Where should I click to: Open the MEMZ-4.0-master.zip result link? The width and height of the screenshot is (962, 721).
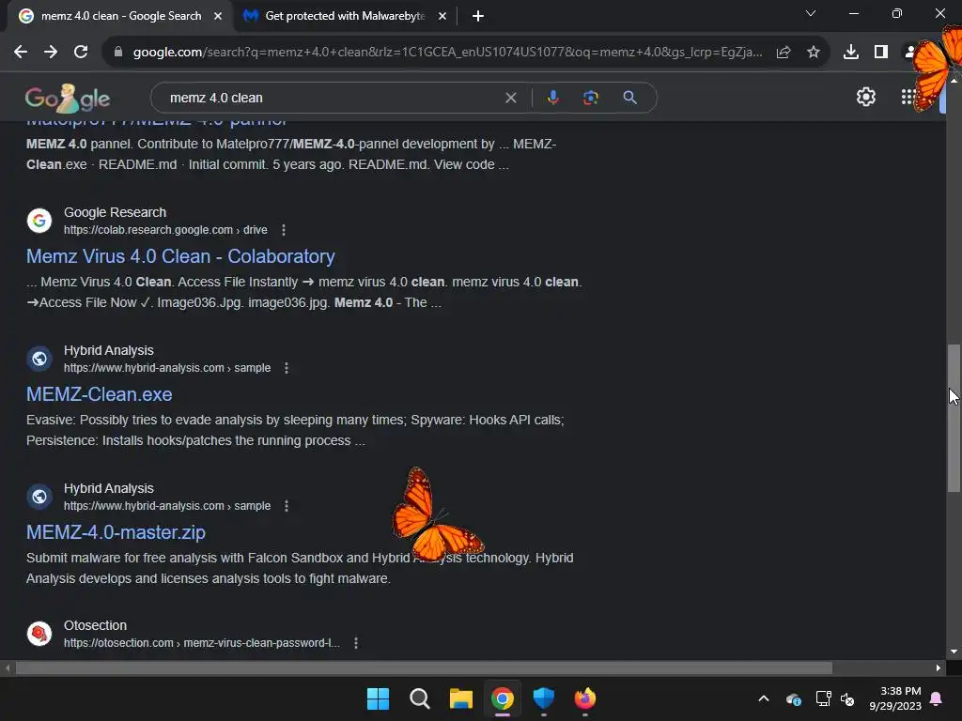tap(116, 532)
